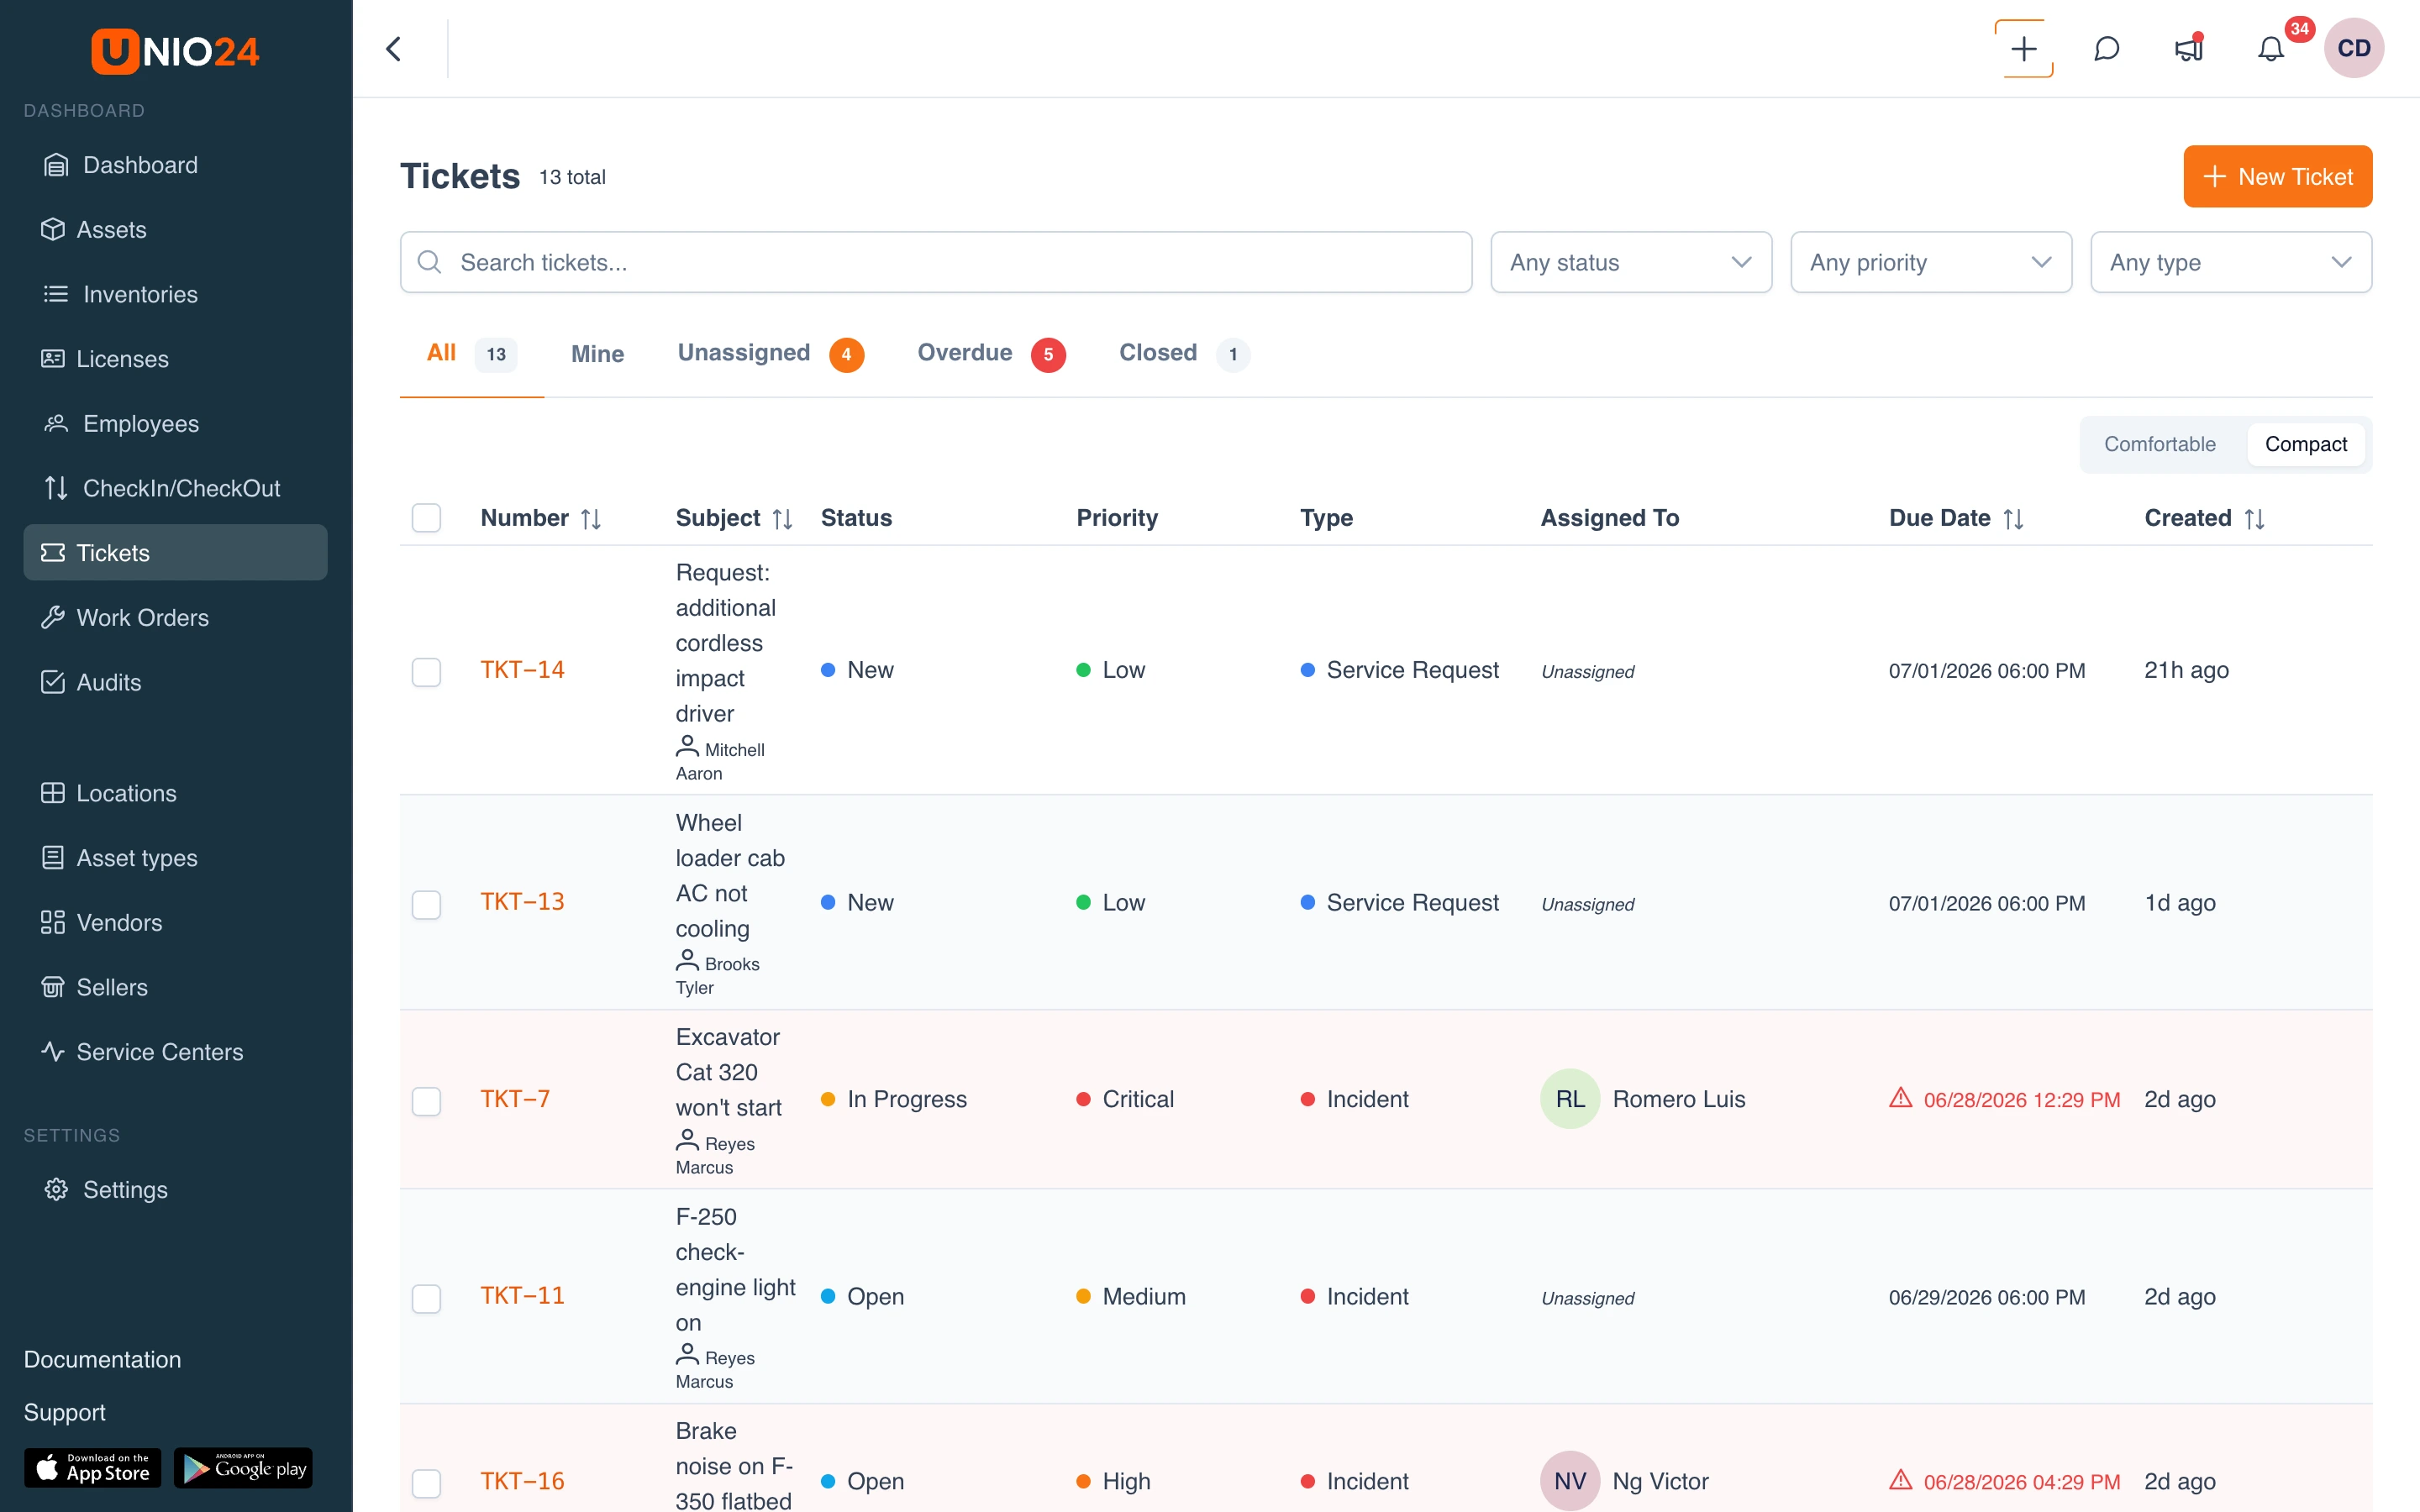This screenshot has height=1512, width=2420.
Task: Open ticket link TKT-13
Action: [x=522, y=902]
